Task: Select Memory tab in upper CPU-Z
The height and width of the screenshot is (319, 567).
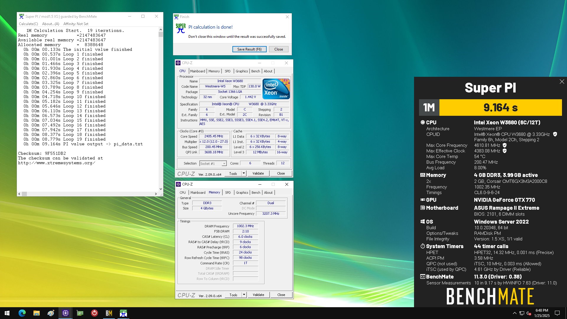Action: point(214,71)
